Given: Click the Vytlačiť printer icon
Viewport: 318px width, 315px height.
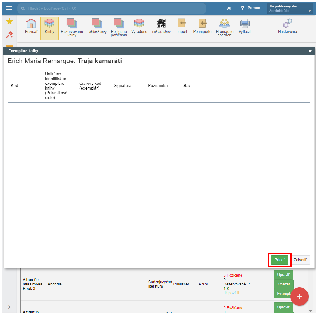Looking at the screenshot, I should click(245, 26).
